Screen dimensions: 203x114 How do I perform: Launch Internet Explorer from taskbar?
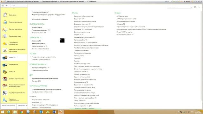pyautogui.click(x=9, y=112)
